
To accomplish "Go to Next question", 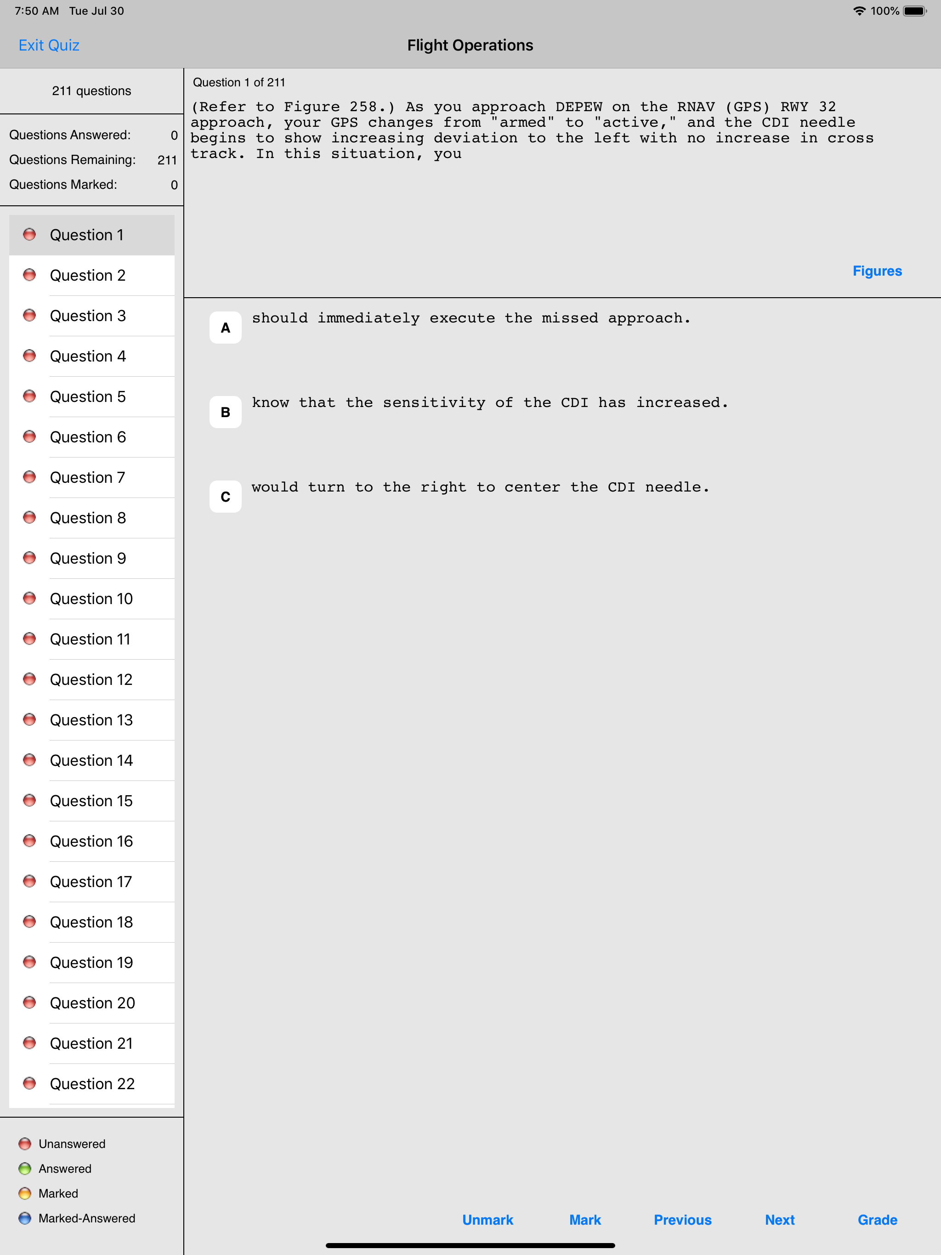I will [x=780, y=1220].
